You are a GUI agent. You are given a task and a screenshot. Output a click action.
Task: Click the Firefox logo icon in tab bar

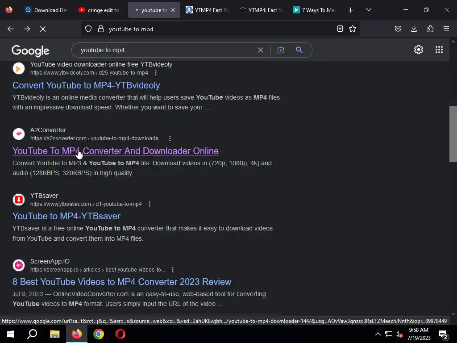(x=9, y=10)
